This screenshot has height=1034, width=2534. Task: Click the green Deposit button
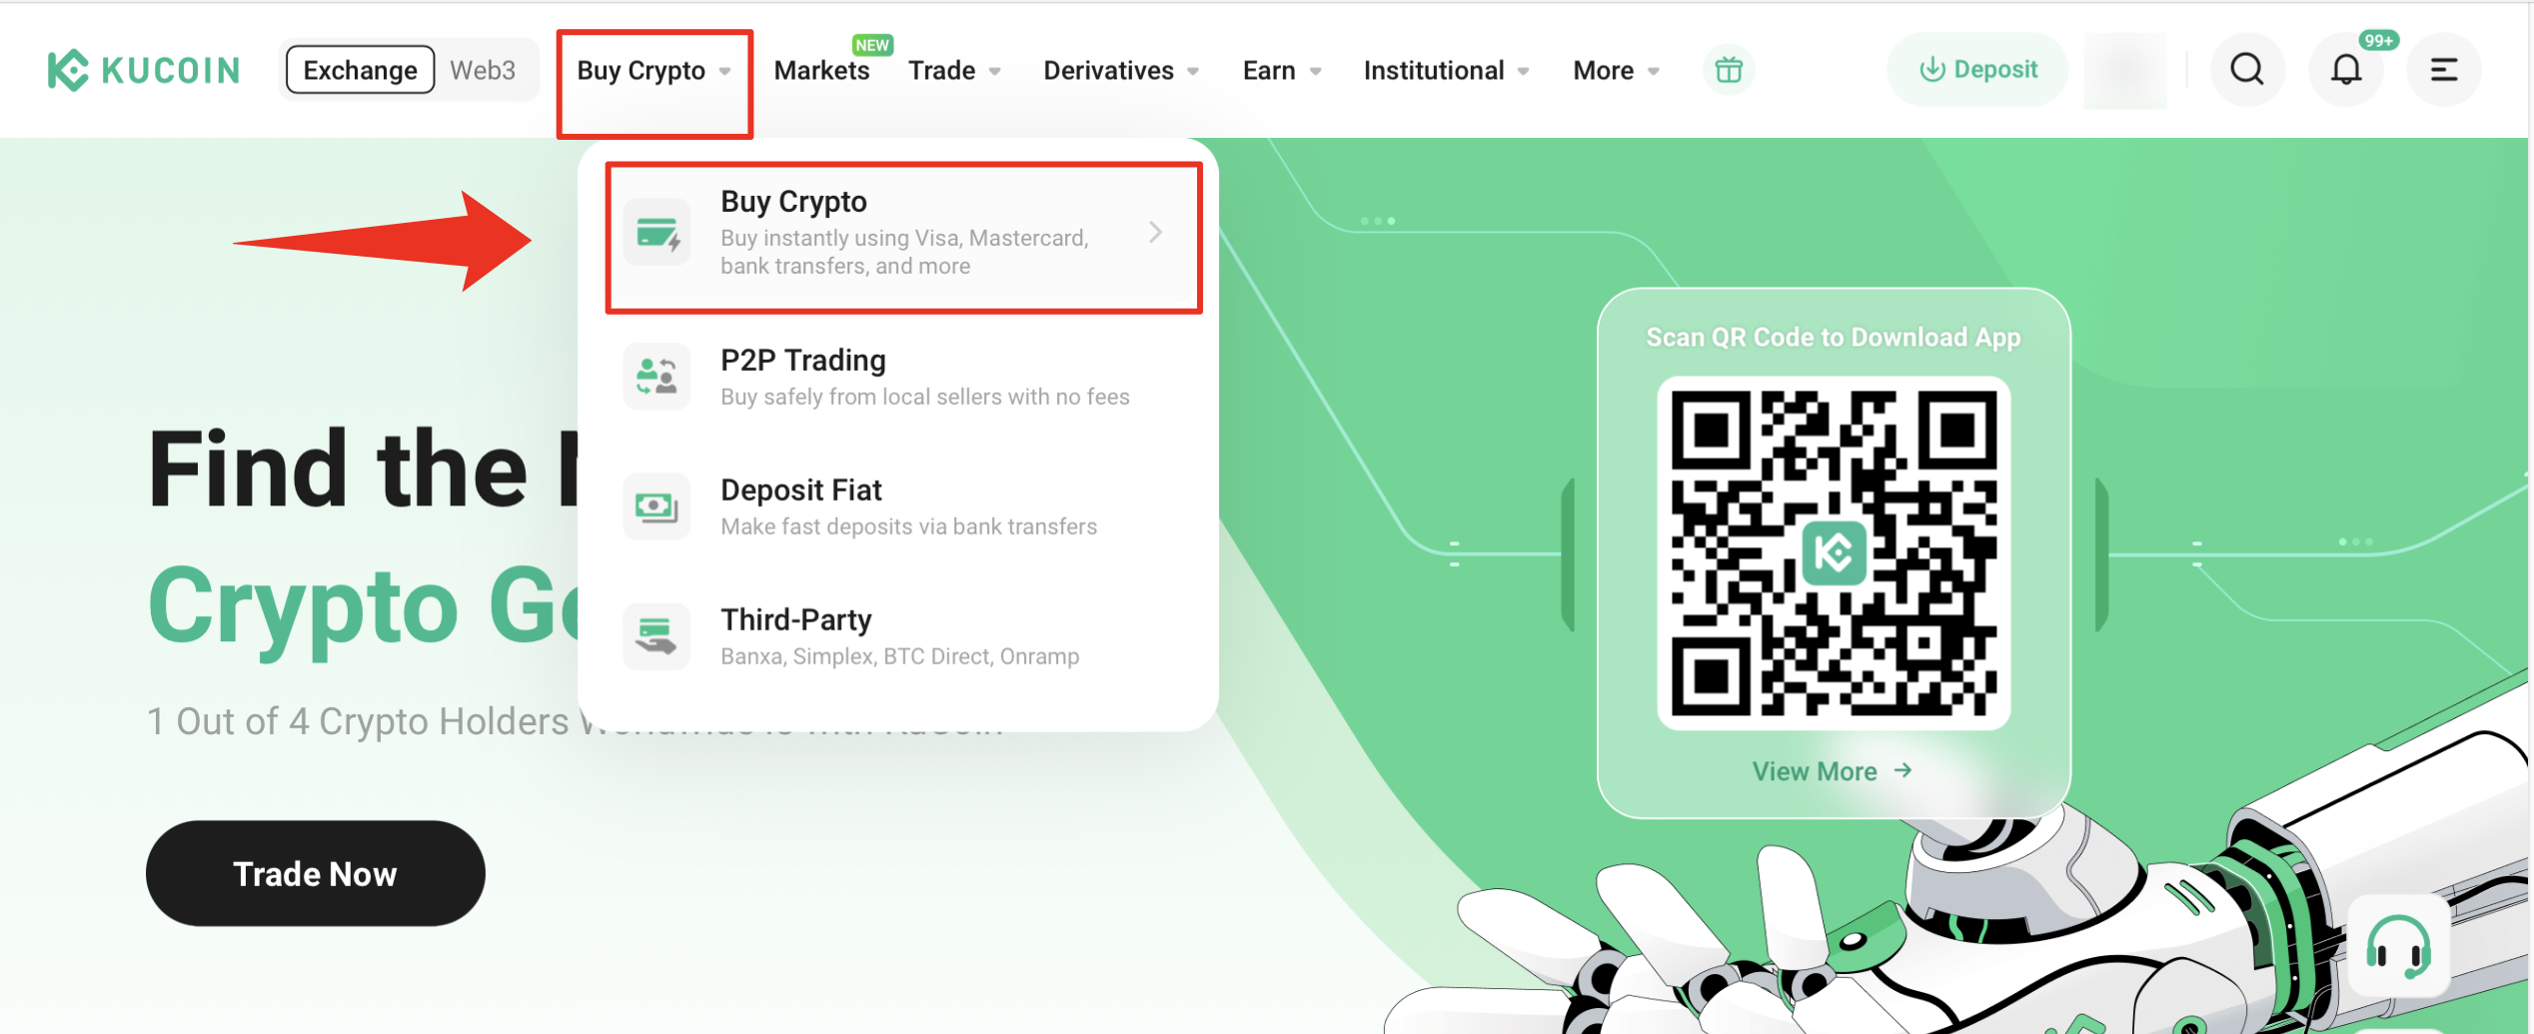(x=1976, y=70)
